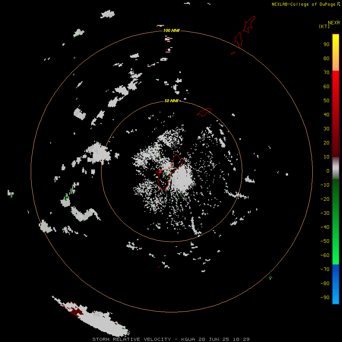
Task: Click the red Guam island outline at radar center
Action: (169, 172)
